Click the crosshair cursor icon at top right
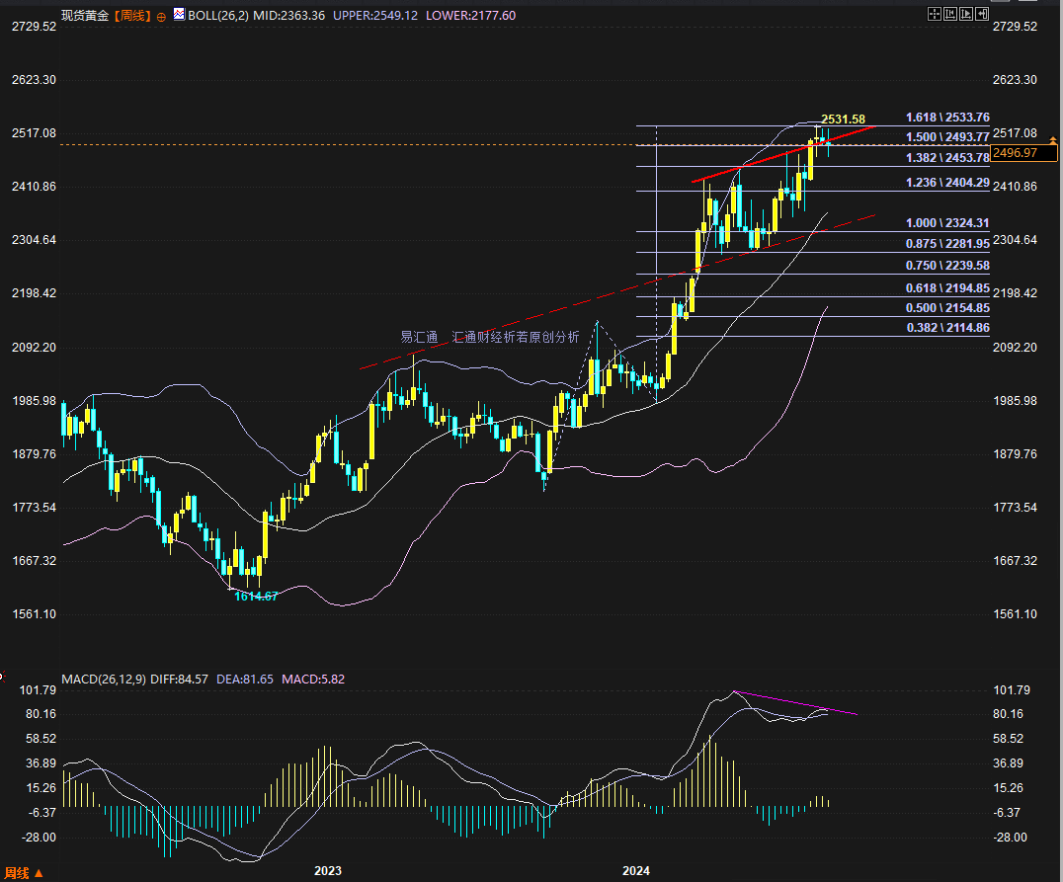The width and height of the screenshot is (1063, 882). click(934, 14)
